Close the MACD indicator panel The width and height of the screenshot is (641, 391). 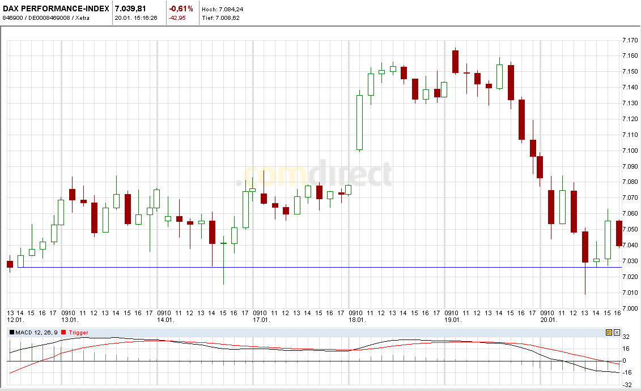coord(617,332)
